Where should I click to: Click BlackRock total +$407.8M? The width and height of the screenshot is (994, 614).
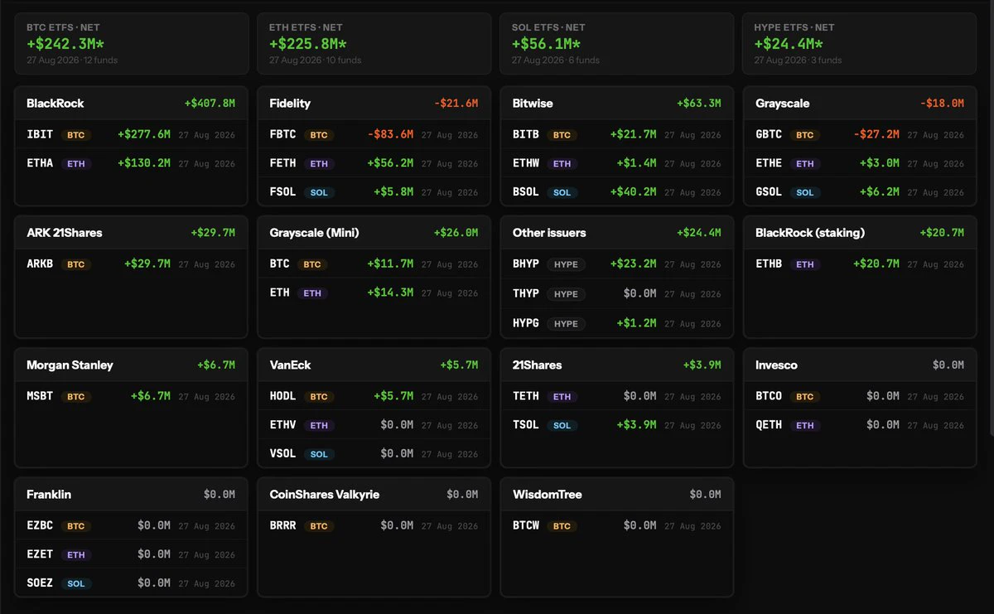click(x=210, y=104)
